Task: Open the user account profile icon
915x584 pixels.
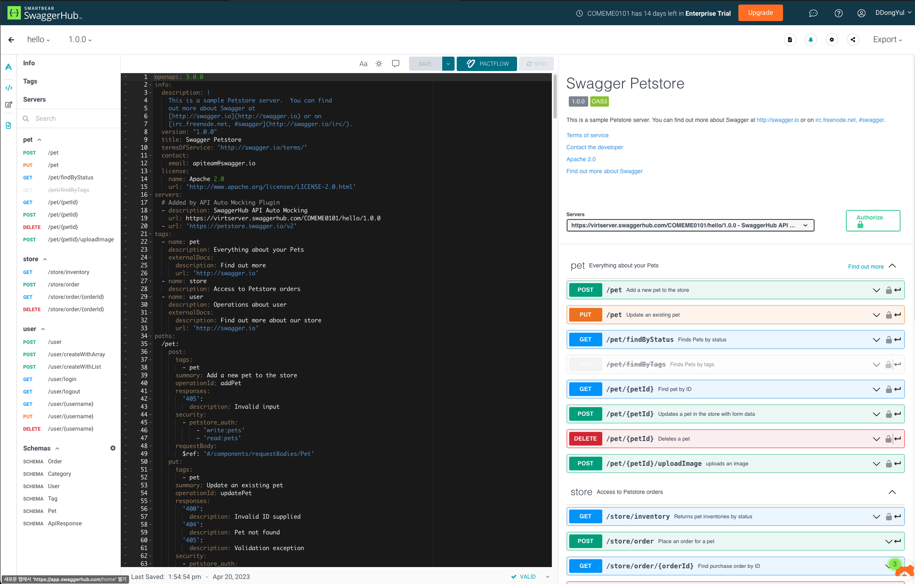Action: click(861, 13)
